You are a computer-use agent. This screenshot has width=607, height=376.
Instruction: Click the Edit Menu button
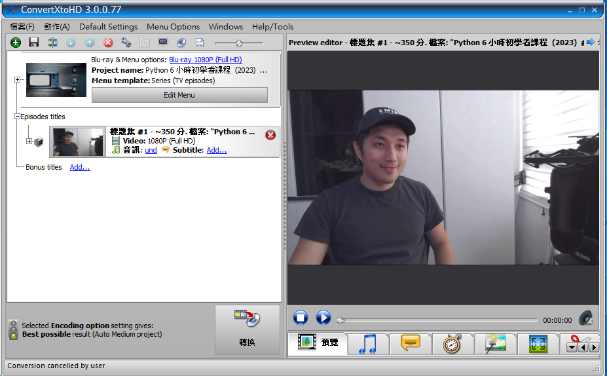coord(179,95)
